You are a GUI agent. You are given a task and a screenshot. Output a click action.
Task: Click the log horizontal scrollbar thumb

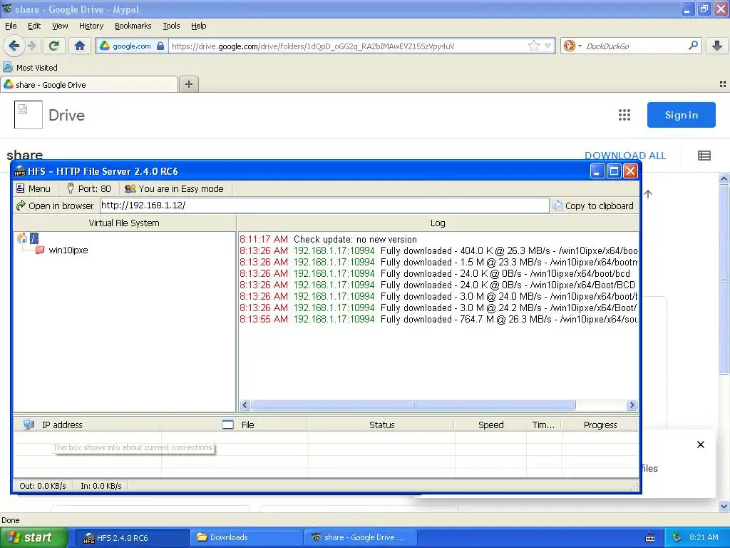point(413,405)
